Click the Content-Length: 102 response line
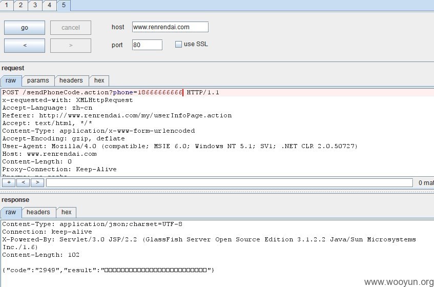Image resolution: width=434 pixels, height=287 pixels. click(41, 255)
